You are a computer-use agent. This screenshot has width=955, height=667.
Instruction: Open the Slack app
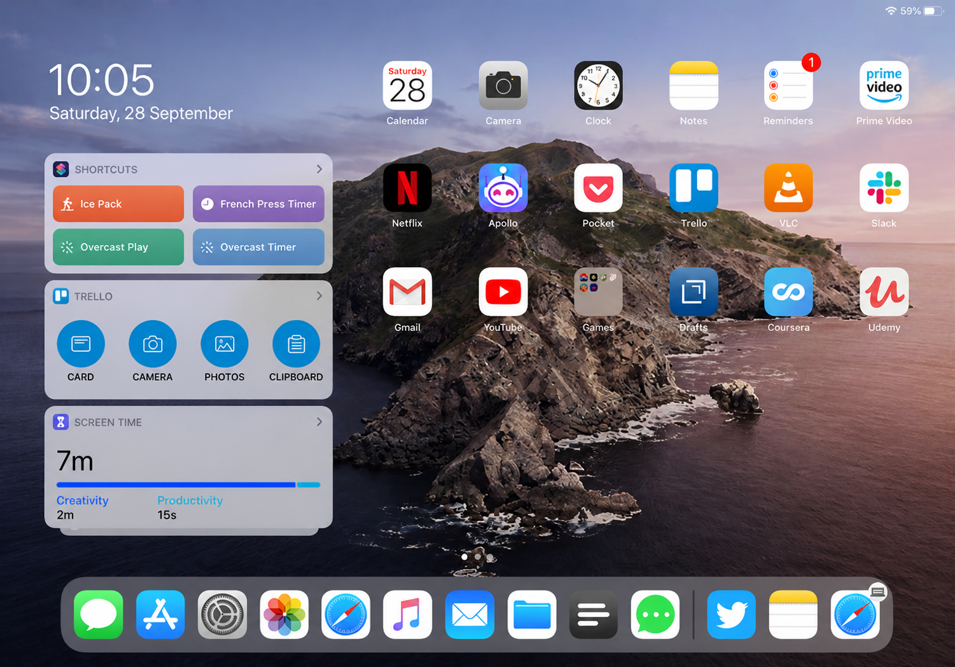pyautogui.click(x=884, y=188)
